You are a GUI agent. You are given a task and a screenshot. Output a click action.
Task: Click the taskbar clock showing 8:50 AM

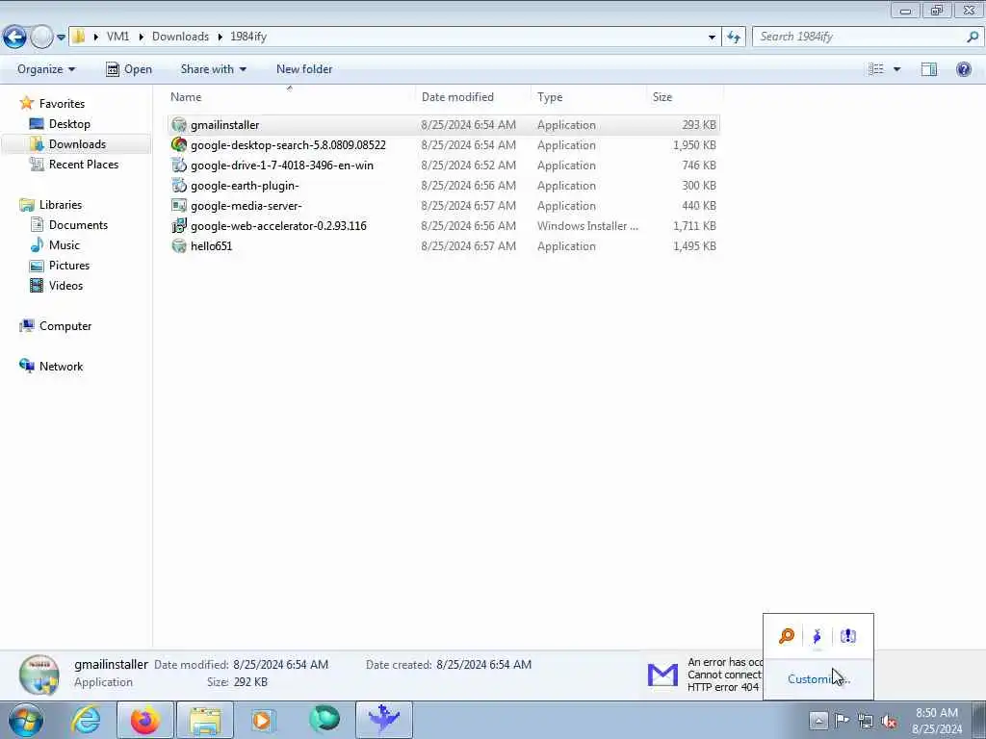(x=937, y=721)
